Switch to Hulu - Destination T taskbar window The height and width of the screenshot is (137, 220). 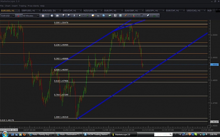[69, 134]
